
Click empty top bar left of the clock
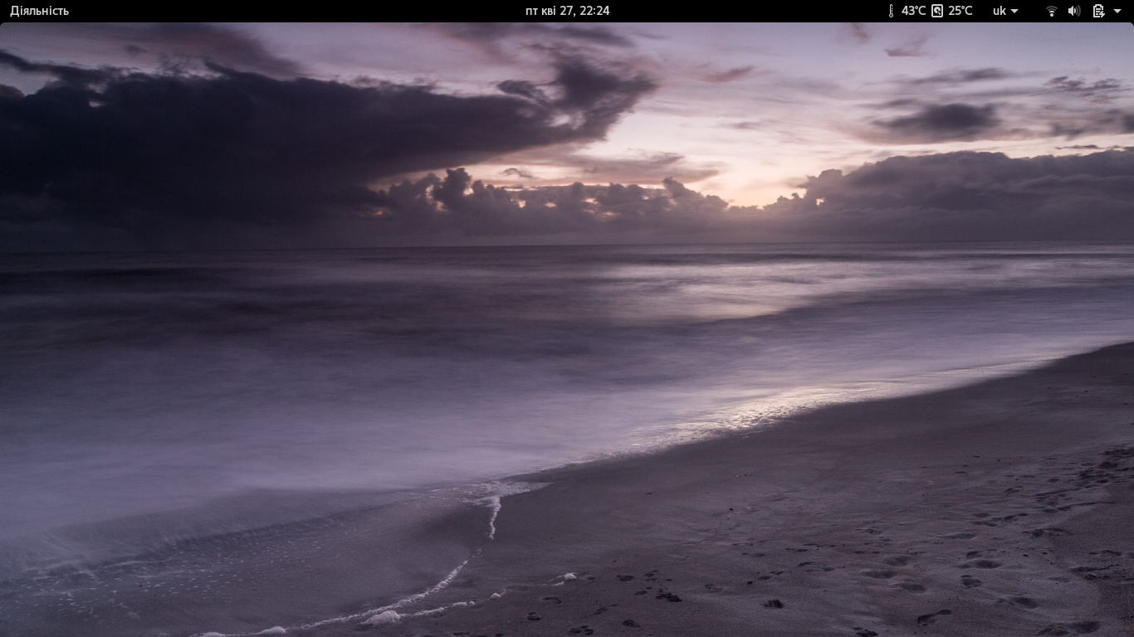pyautogui.click(x=291, y=11)
